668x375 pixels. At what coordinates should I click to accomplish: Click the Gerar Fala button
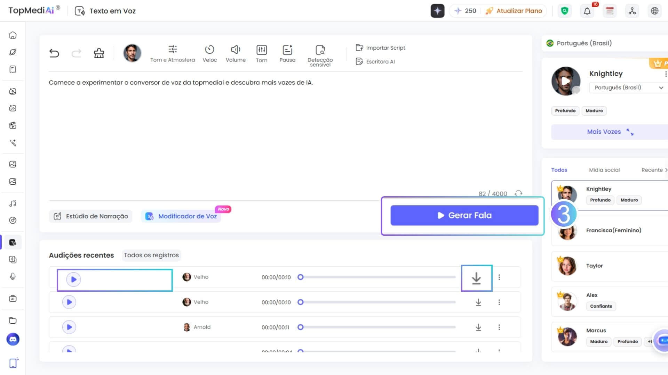pos(464,215)
